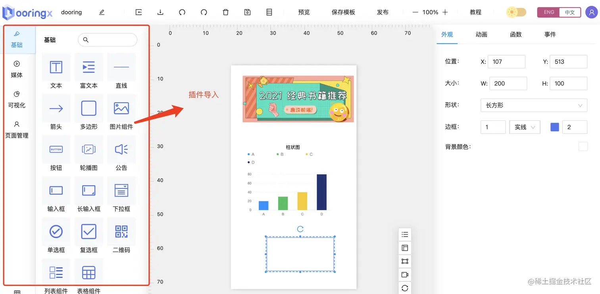Click the floppy-disk save icon
Viewport: 600px width, 294px height.
248,12
